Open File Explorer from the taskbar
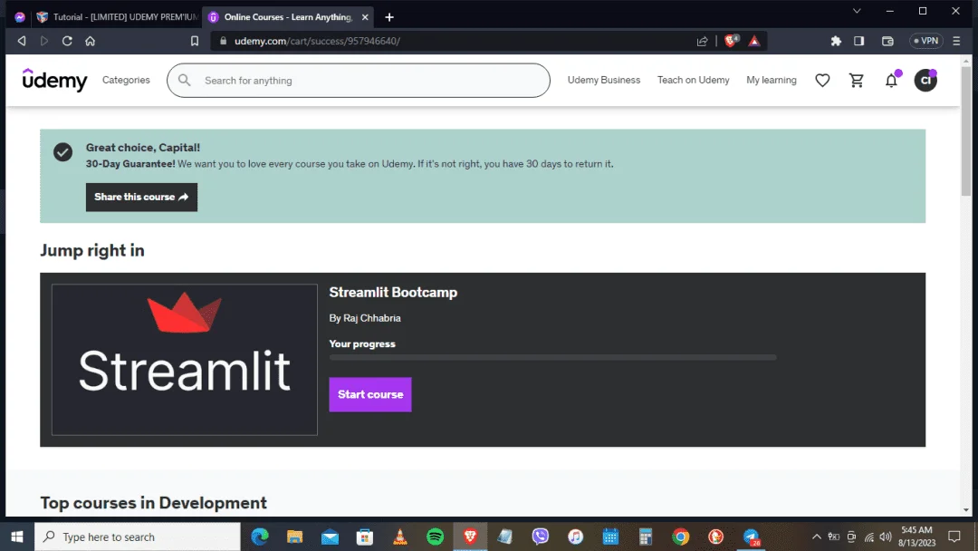Screen dimensions: 978x551 [294, 536]
